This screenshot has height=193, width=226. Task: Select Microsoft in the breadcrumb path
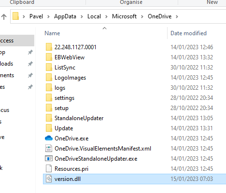pos(124,16)
